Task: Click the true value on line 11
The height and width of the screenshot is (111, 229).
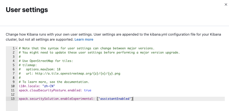Action: (88, 90)
